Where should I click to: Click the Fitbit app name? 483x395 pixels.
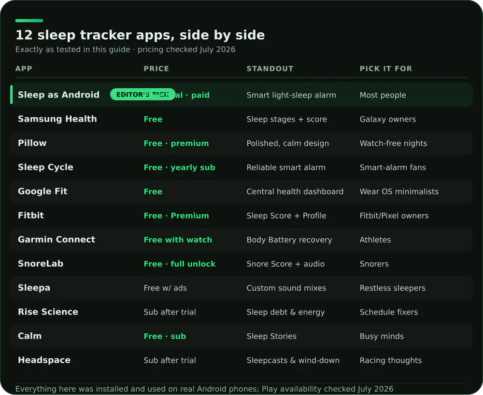click(x=31, y=215)
